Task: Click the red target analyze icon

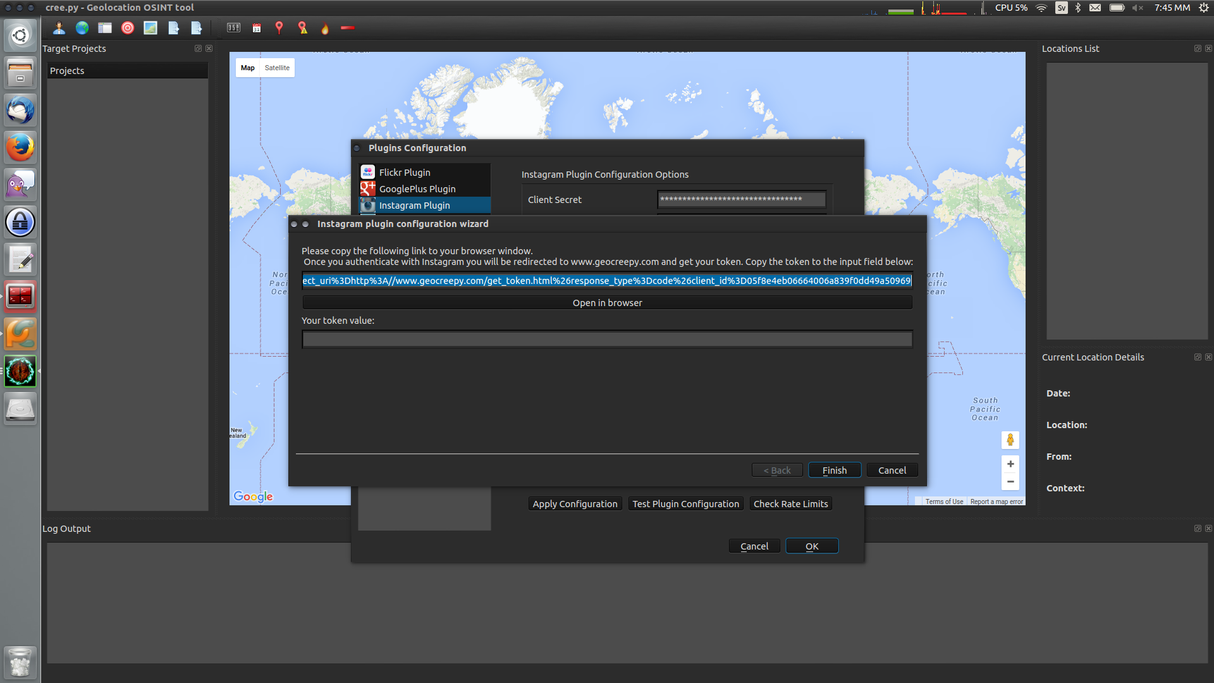Action: click(128, 28)
